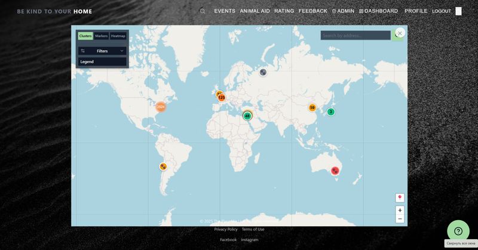Open the Privacy Policy link
Image resolution: width=478 pixels, height=250 pixels.
pos(226,229)
